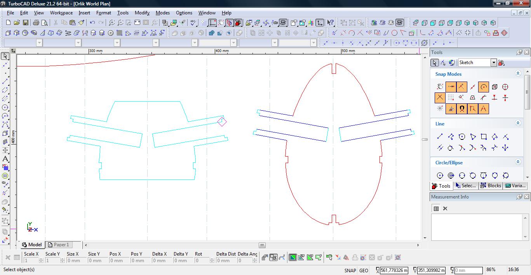Open the Sketch dropdown in Tools panel
531x275 pixels.
coord(493,63)
